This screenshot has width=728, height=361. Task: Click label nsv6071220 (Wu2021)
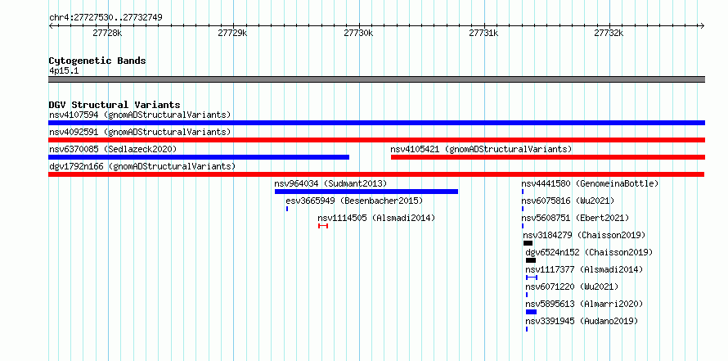(572, 287)
